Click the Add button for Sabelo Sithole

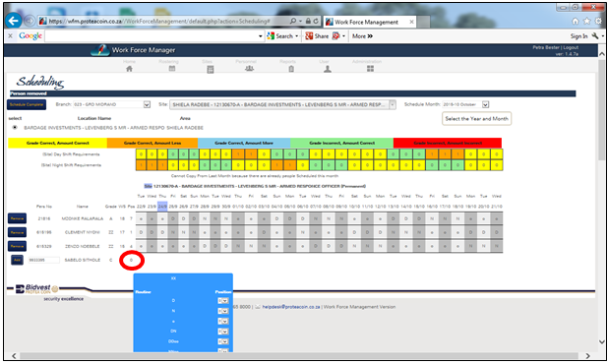[x=17, y=260]
